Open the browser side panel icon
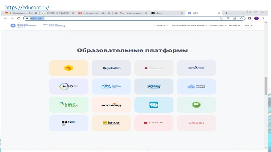 pyautogui.click(x=250, y=18)
